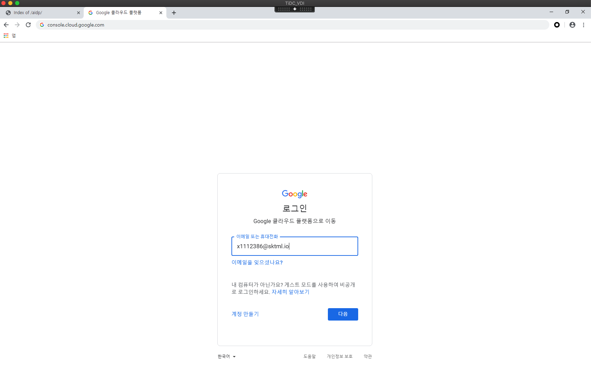The image size is (591, 366).
Task: Focus the email or phone input field
Action: click(294, 246)
